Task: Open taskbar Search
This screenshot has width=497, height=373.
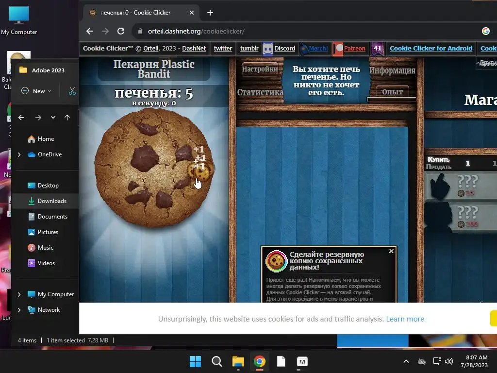Action: [217, 361]
